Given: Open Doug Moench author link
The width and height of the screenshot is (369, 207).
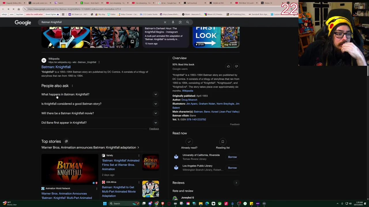Looking at the screenshot, I should coord(189,100).
